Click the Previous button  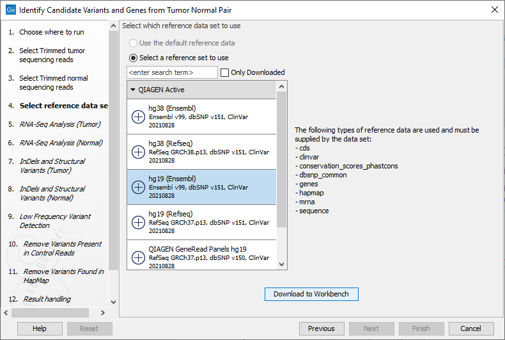pos(322,328)
